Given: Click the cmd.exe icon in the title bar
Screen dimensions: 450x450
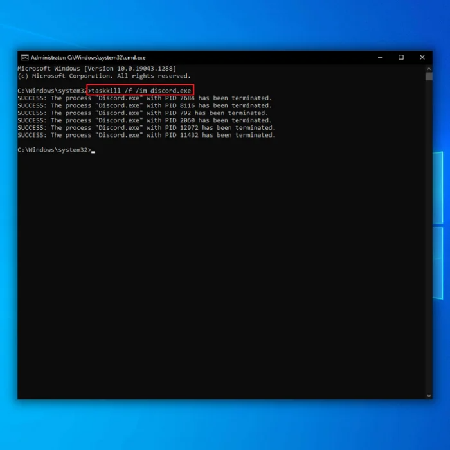Looking at the screenshot, I should point(24,58).
